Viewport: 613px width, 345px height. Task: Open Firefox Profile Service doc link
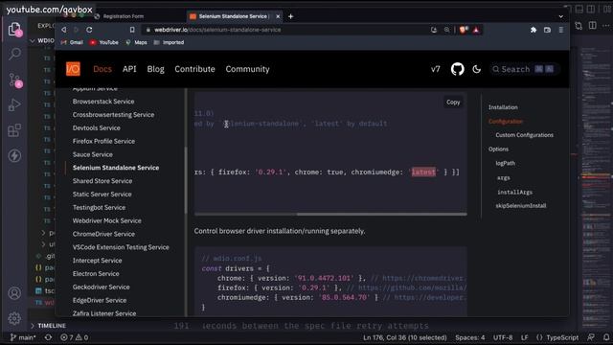tap(103, 141)
